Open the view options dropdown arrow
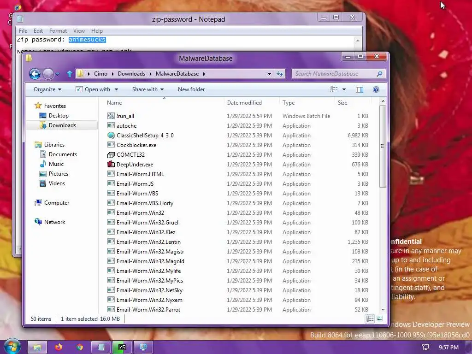 pos(344,90)
